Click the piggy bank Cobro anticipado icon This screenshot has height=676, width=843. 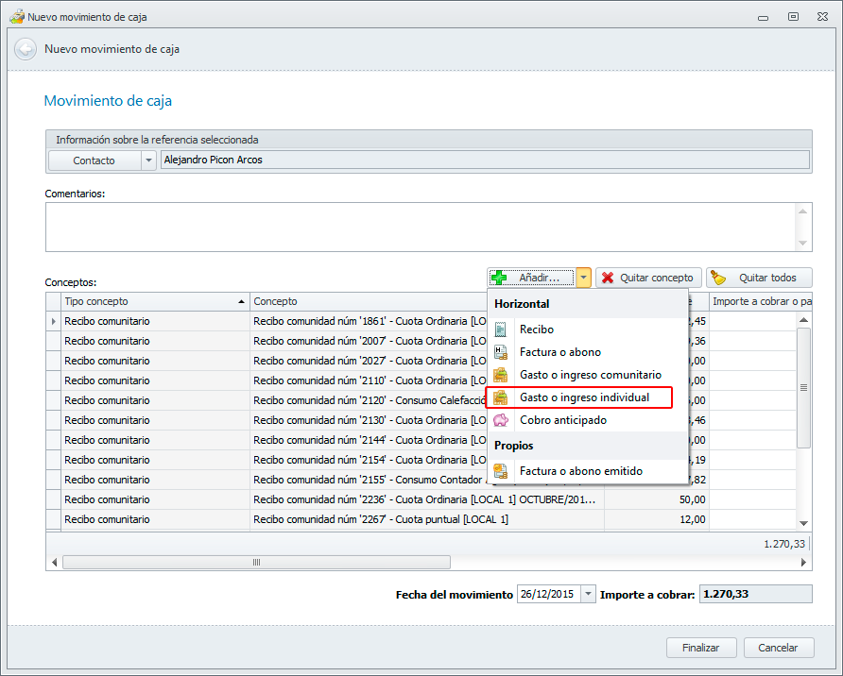tap(501, 420)
